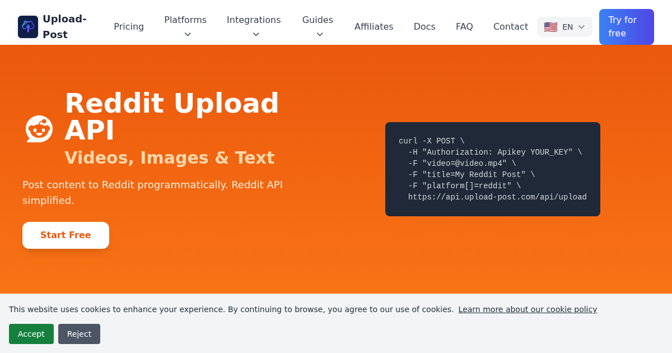Expand the Guides dropdown menu

(x=318, y=26)
